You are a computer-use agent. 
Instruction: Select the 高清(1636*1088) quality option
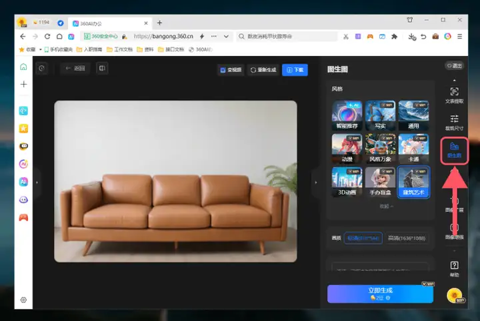407,238
